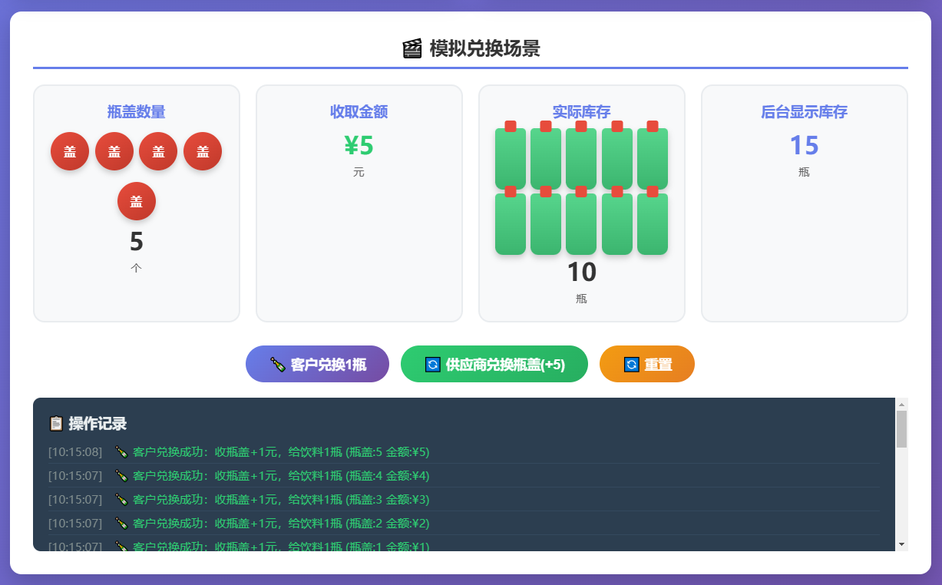Click the scroll-up arrow of the log panel

pyautogui.click(x=901, y=405)
